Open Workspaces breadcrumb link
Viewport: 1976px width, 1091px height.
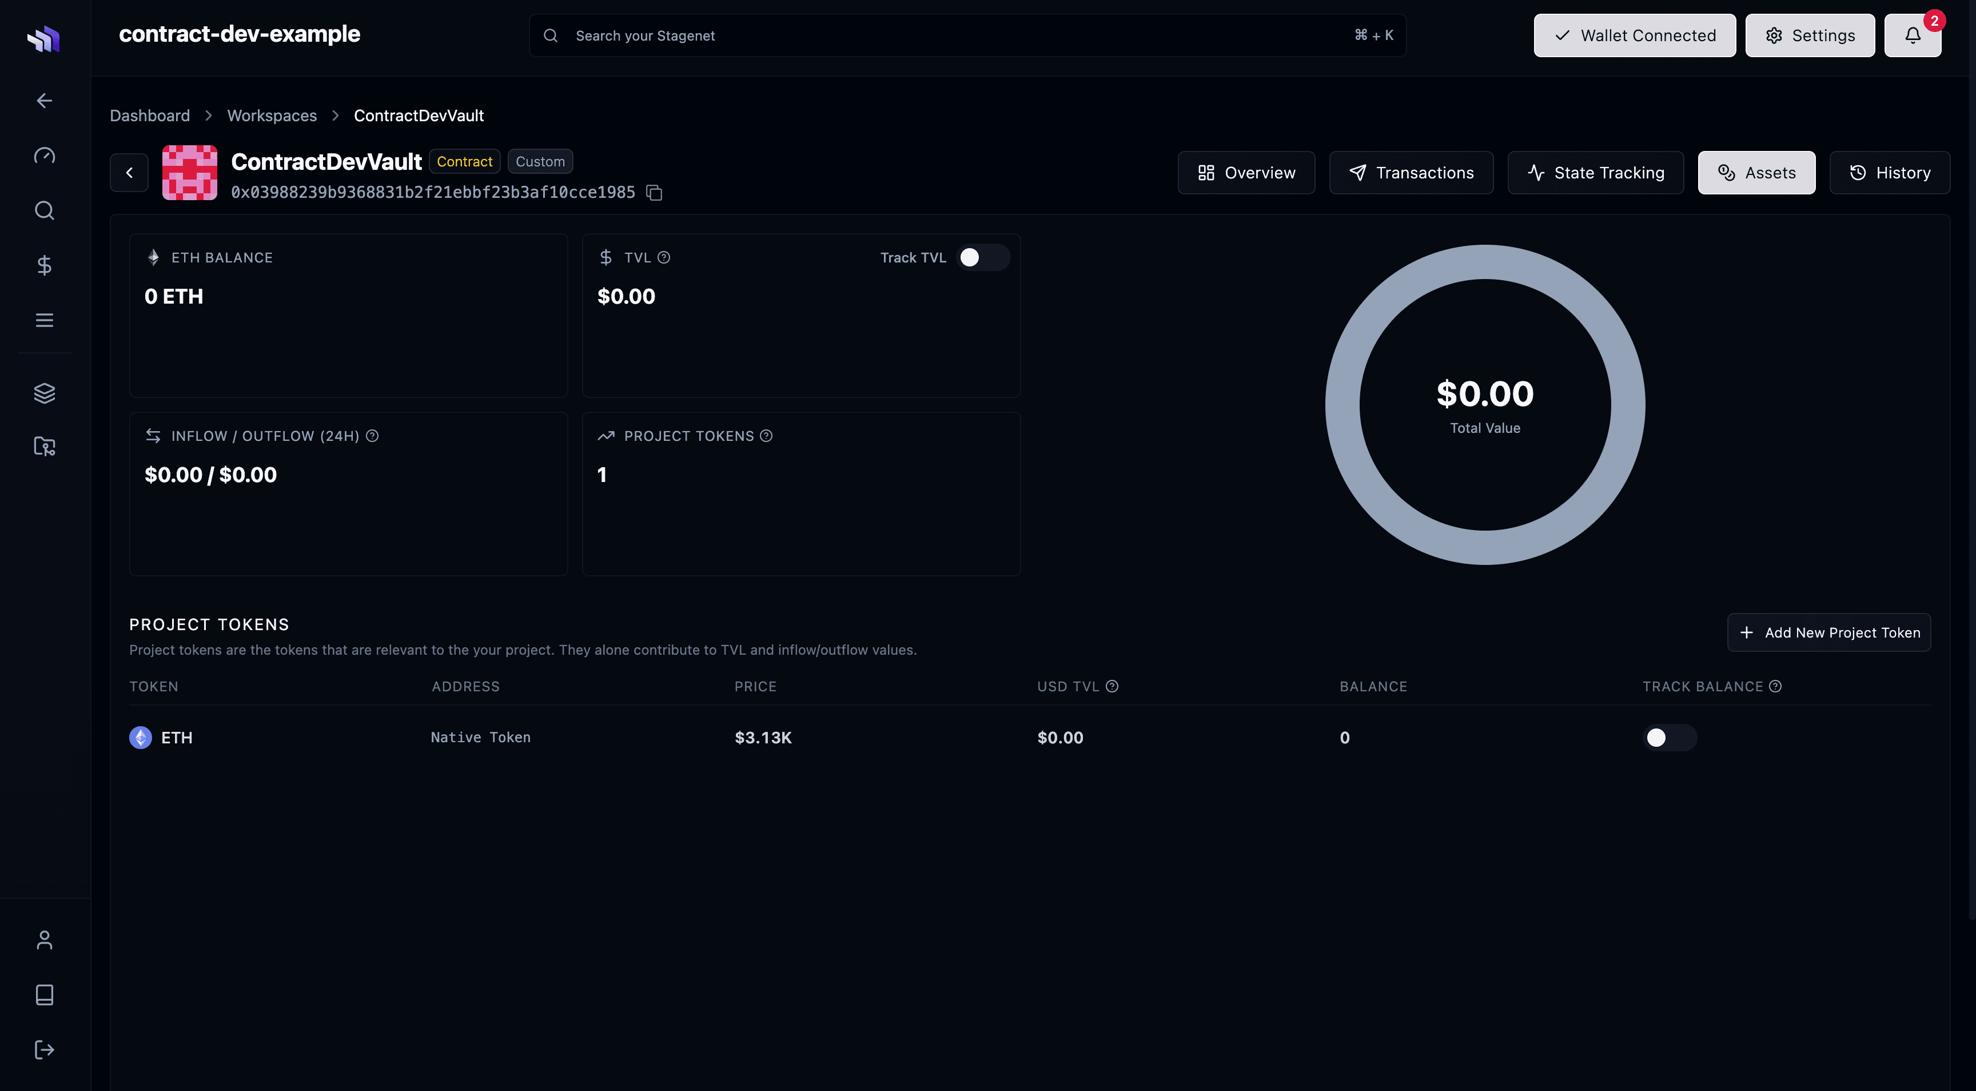[x=272, y=116]
